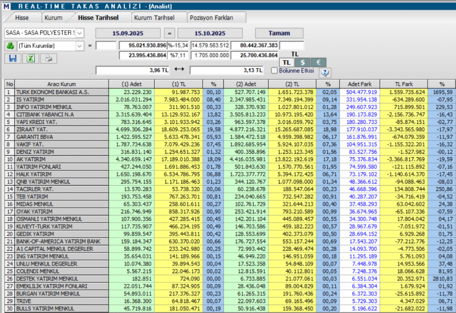Switch currency to euro (€)
Image resolution: width=456 pixels, height=313 pixels.
pyautogui.click(x=318, y=62)
